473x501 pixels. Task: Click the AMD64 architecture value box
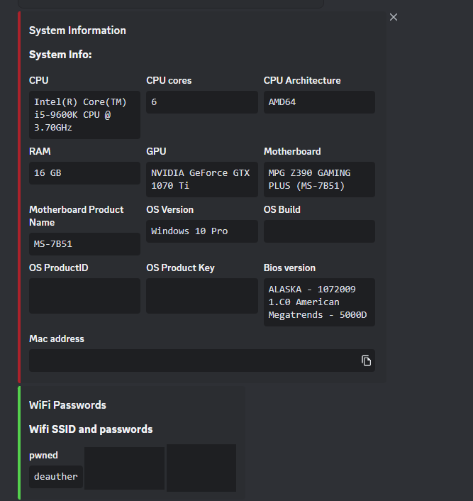tap(319, 102)
